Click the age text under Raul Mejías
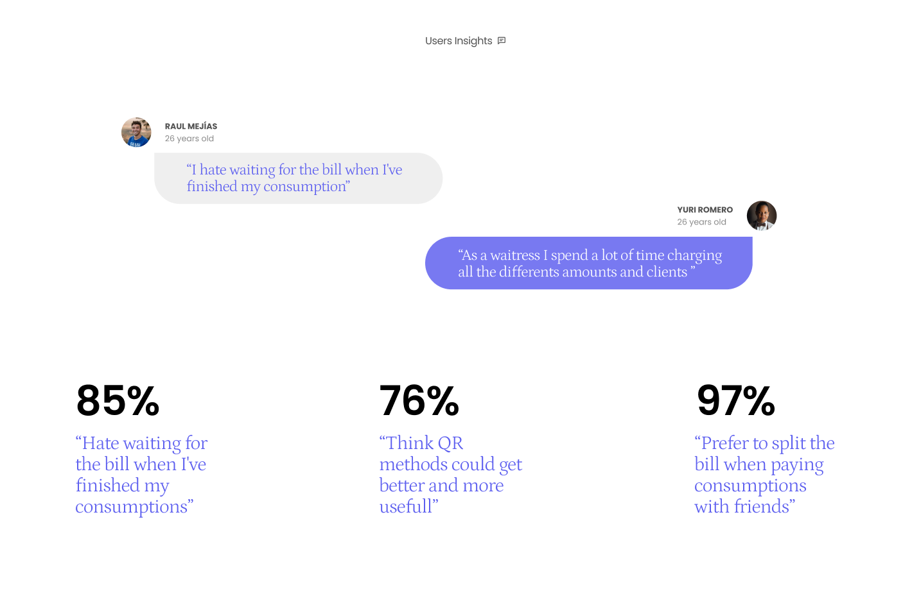This screenshot has height=603, width=912. click(189, 139)
